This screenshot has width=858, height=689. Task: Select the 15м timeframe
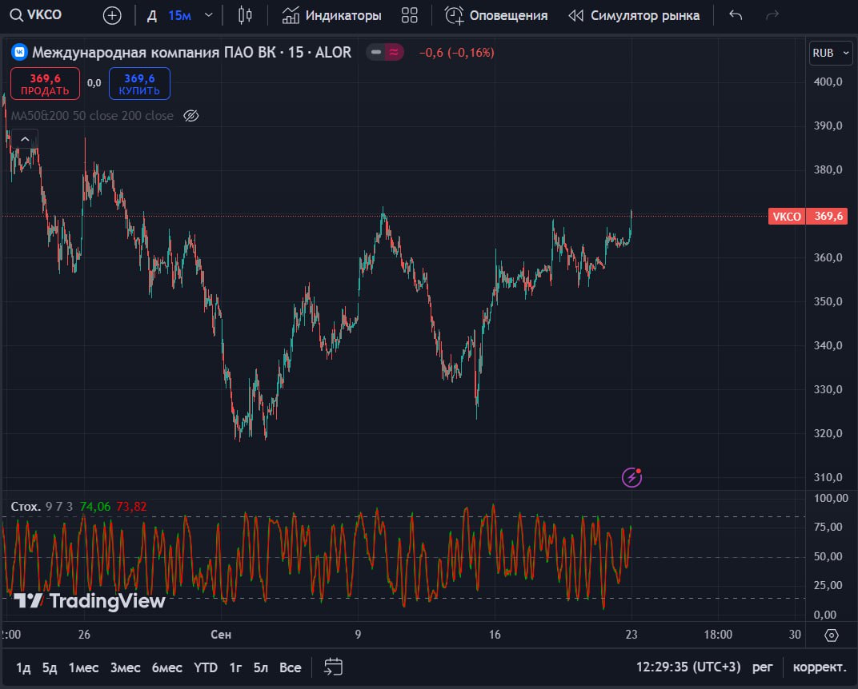point(179,15)
